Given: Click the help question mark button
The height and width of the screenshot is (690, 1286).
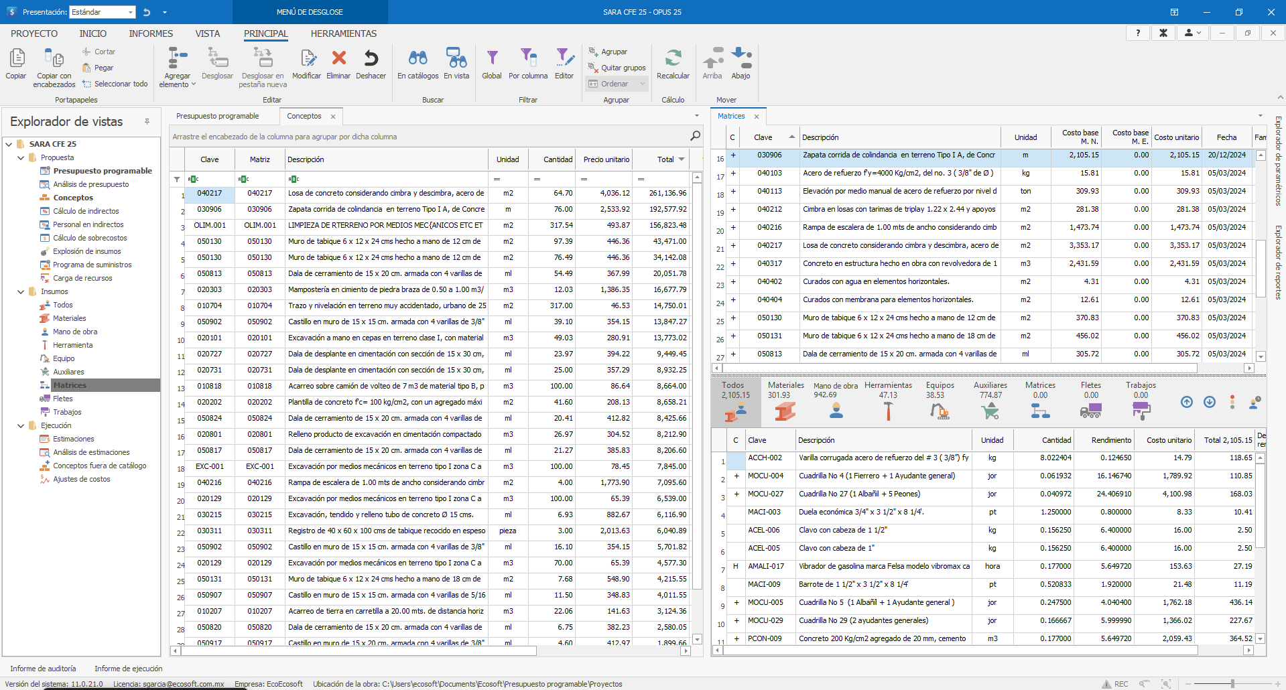Looking at the screenshot, I should pyautogui.click(x=1138, y=33).
